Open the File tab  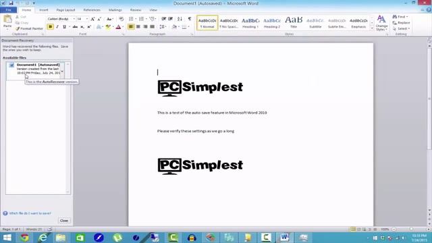tap(9, 10)
